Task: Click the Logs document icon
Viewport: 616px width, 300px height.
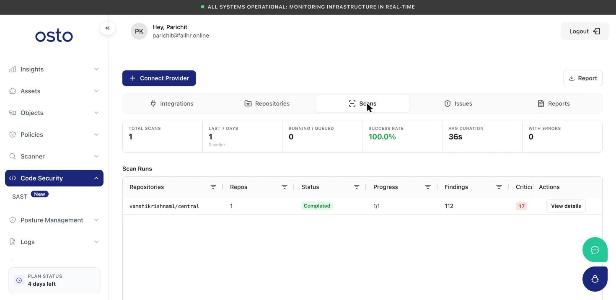Action: tap(13, 242)
